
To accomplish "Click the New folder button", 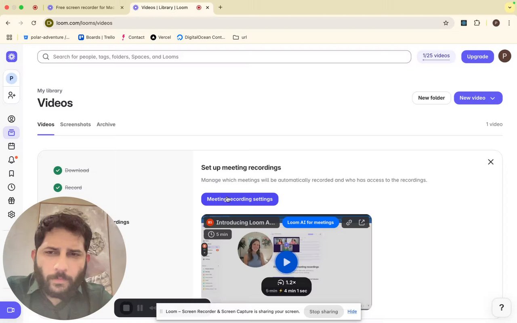I will coord(431,98).
